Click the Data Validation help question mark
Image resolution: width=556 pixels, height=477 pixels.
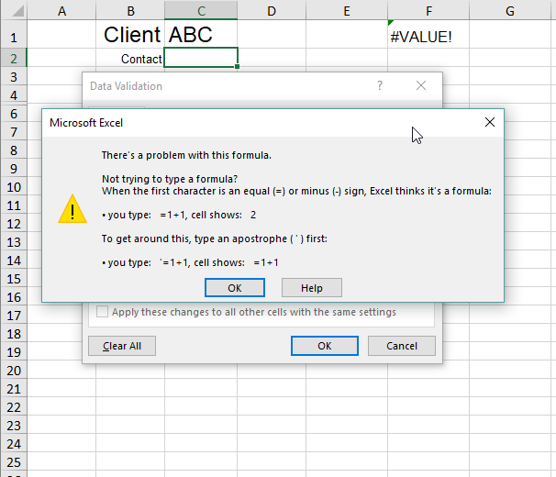[x=380, y=85]
